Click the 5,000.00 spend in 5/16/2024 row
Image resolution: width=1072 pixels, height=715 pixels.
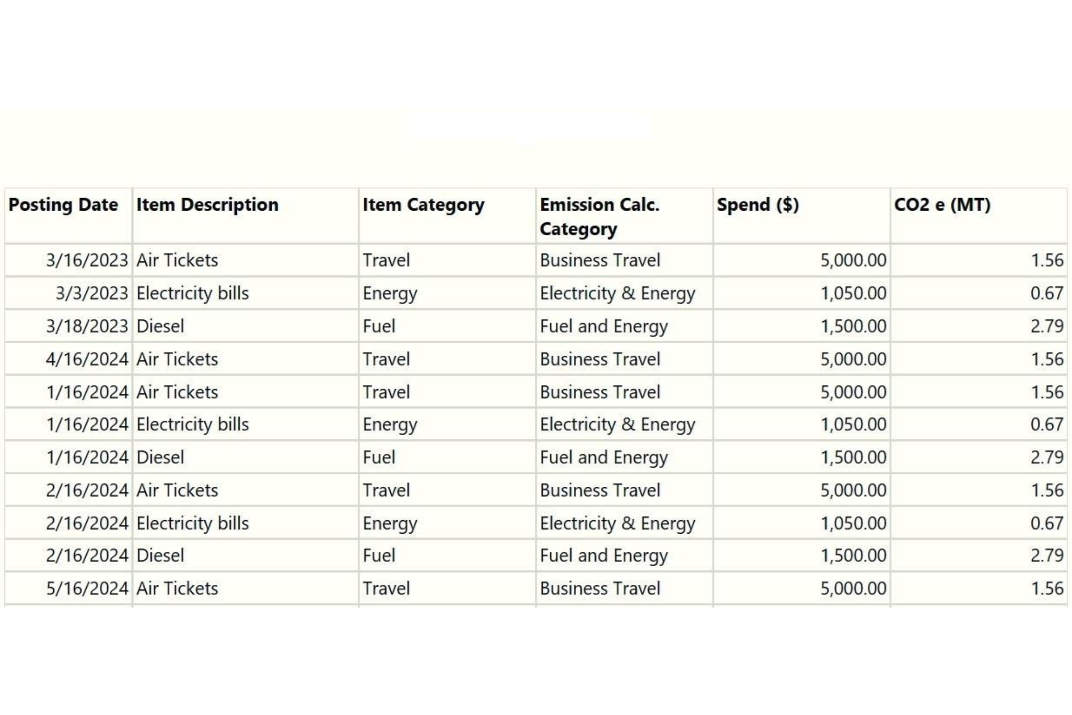pos(853,589)
